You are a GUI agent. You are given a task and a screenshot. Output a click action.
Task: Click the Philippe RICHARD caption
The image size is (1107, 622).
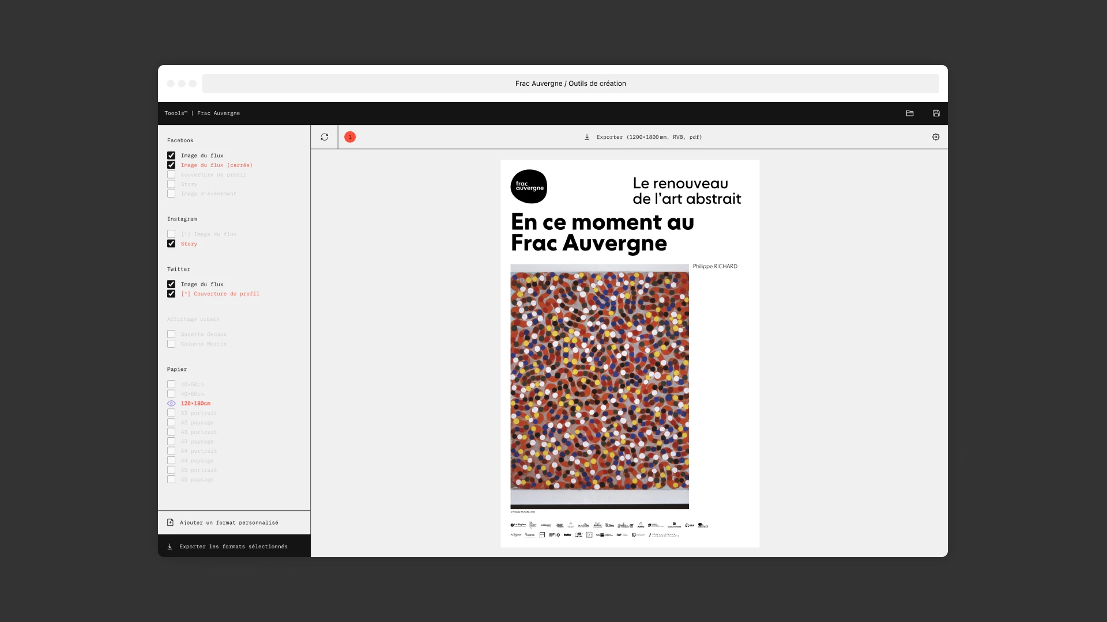click(x=715, y=266)
